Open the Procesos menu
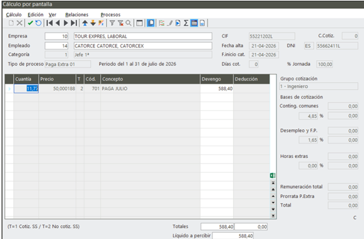The height and width of the screenshot is (239, 364). tap(111, 15)
